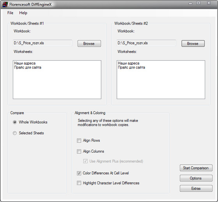Screen dimensions: 218x202
Task: Select 'Наши адреса' sheet in Workbook #1 list
Action: coord(25,63)
